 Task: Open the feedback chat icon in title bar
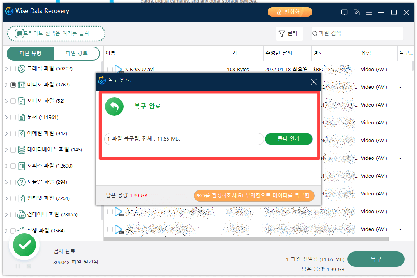point(344,12)
